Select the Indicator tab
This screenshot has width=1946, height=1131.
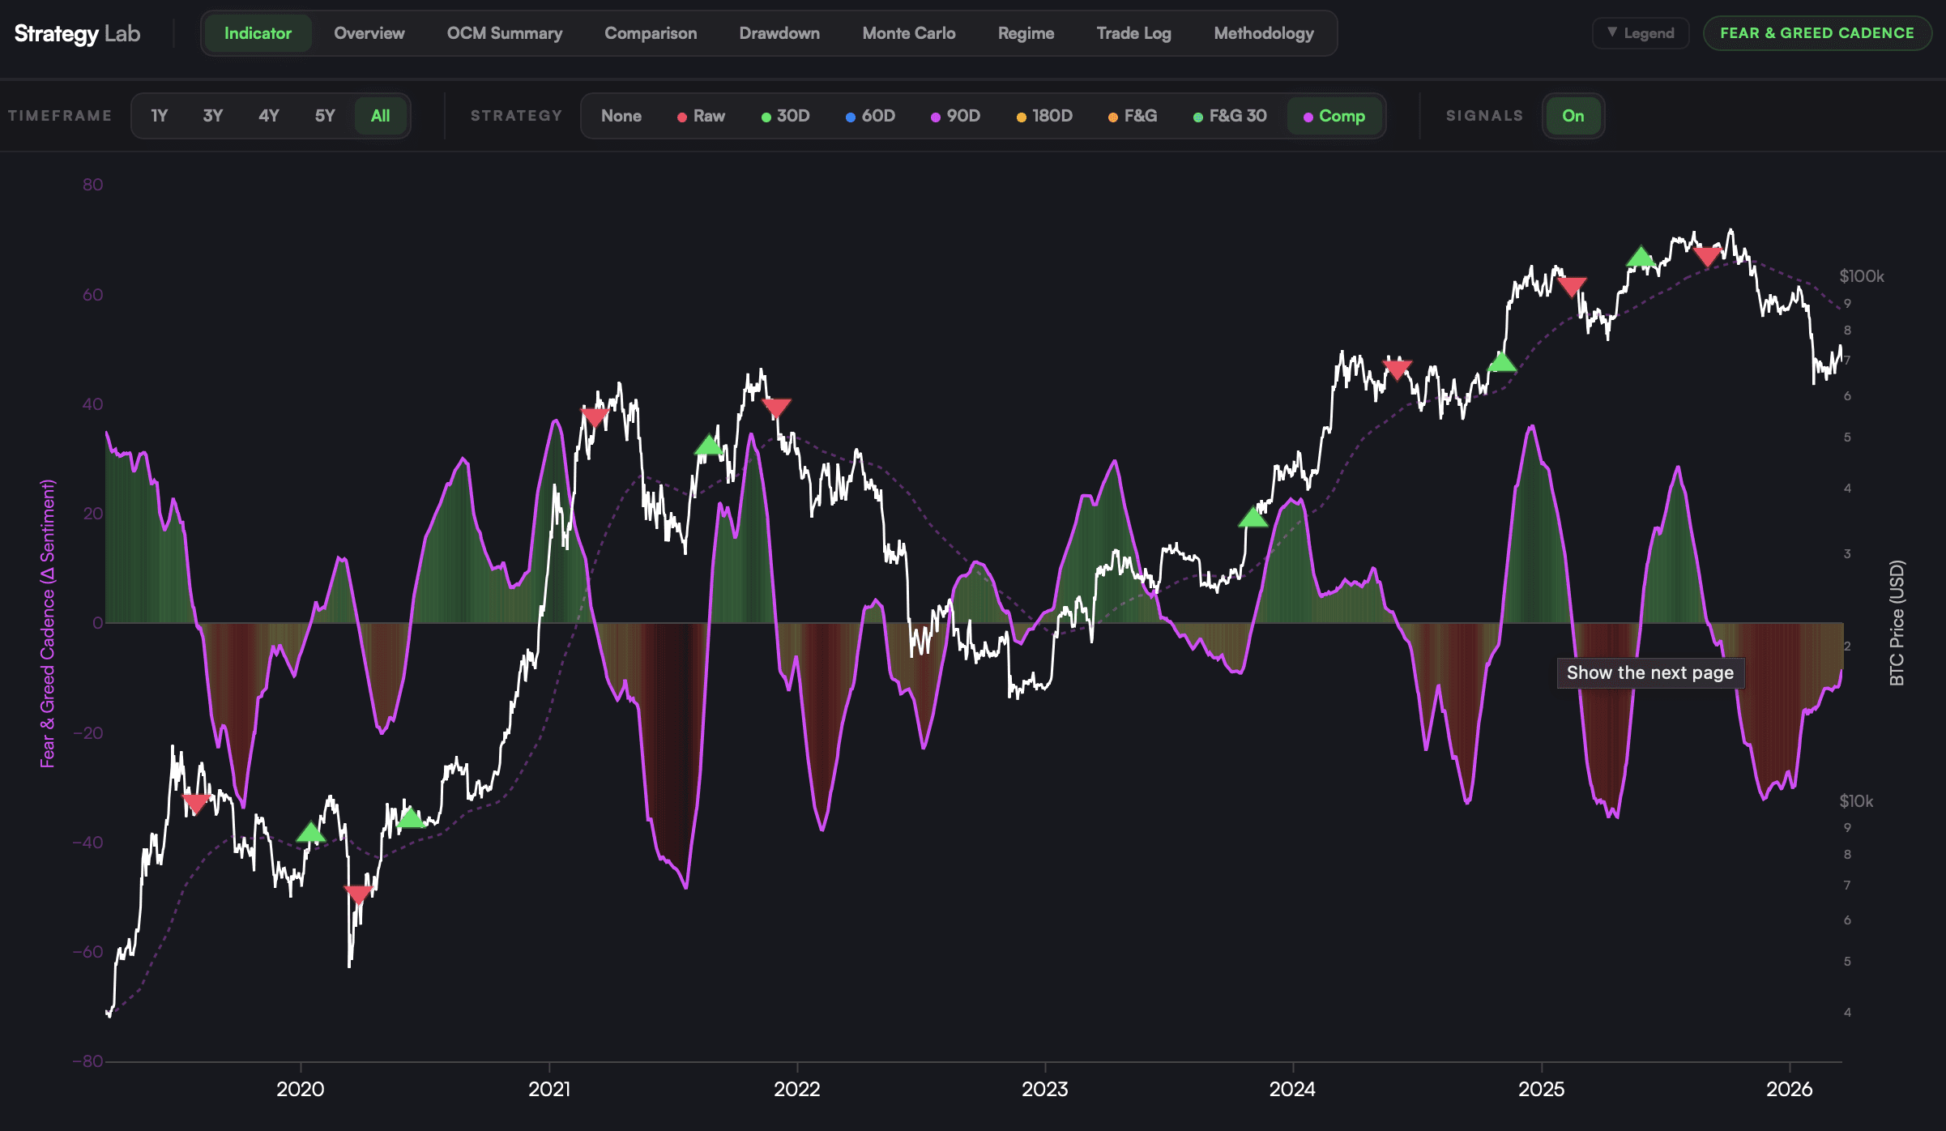point(258,33)
